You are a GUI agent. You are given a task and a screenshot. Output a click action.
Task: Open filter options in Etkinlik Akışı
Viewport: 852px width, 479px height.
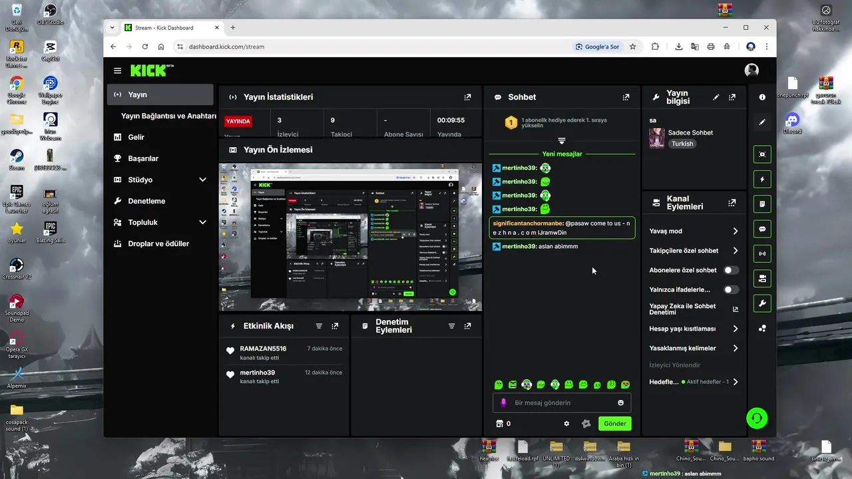[319, 326]
